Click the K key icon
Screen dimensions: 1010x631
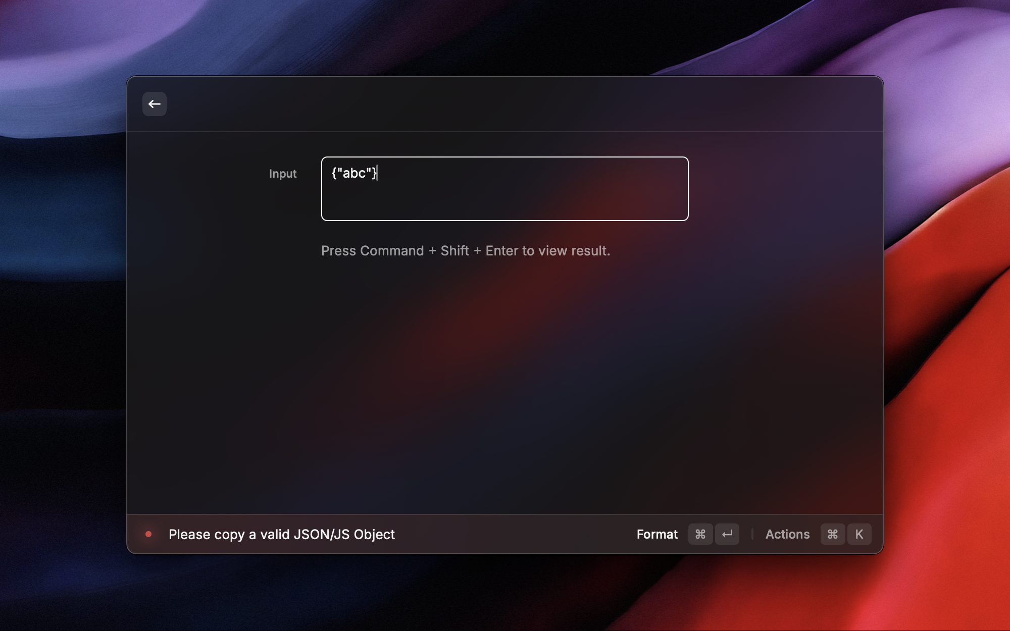[859, 534]
